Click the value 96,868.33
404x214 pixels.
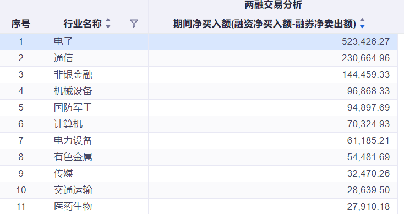(x=368, y=91)
